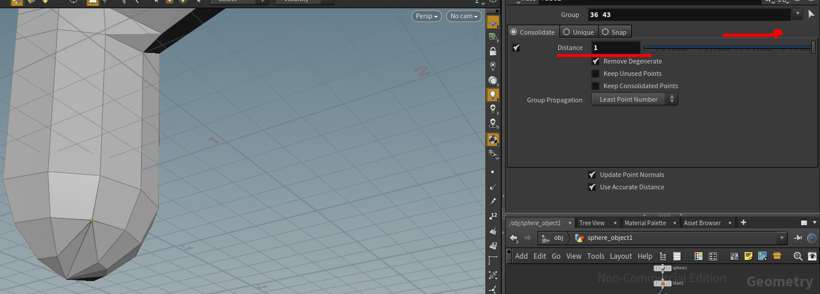The width and height of the screenshot is (820, 294).
Task: Open the Help menu in network editor
Action: pos(645,256)
